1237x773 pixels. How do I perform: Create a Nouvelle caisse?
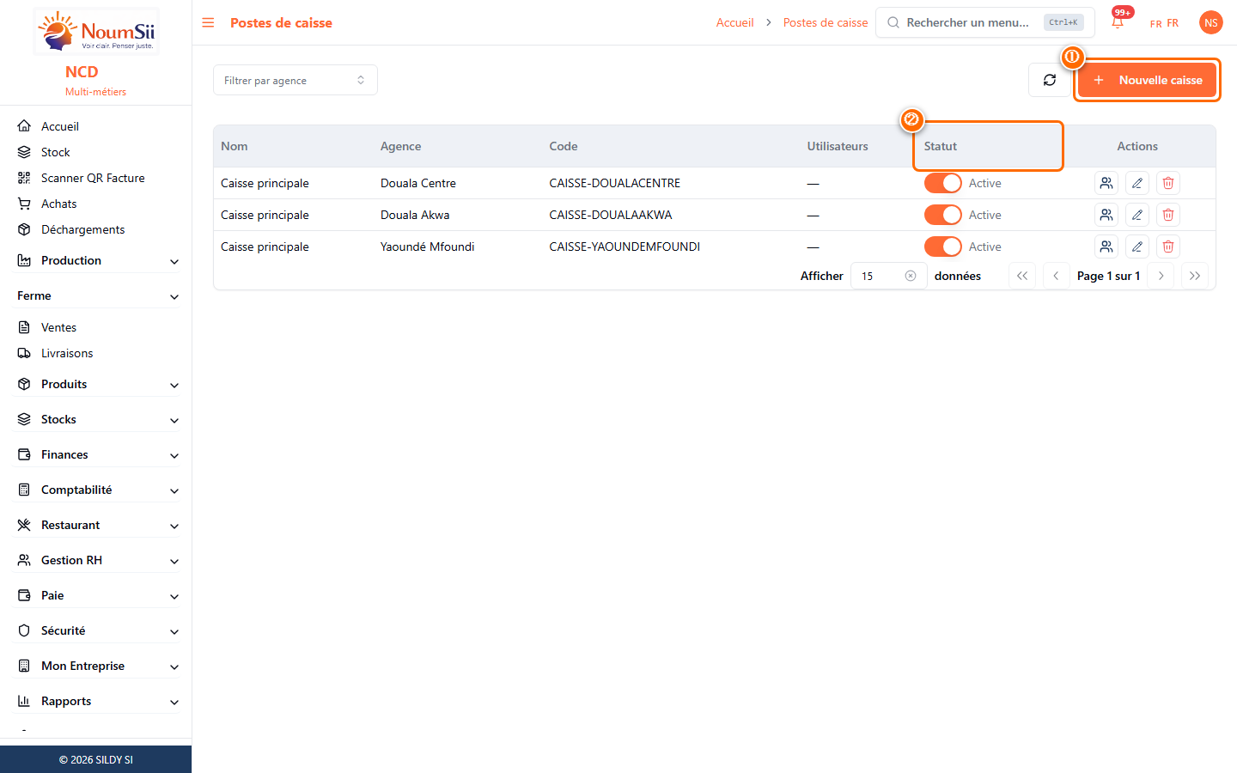click(1147, 80)
